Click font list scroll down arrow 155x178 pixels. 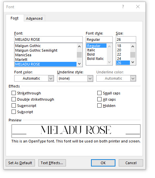tap(79, 64)
